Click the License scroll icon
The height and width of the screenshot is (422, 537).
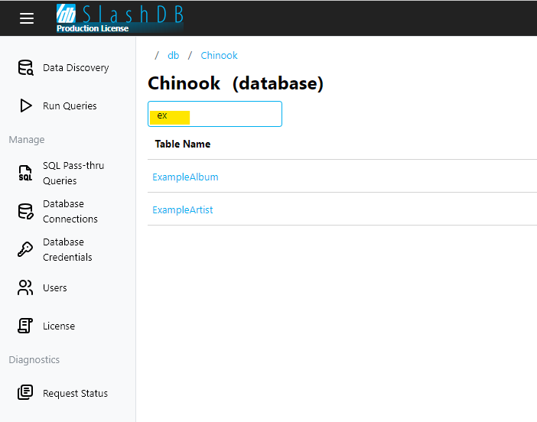click(x=26, y=326)
